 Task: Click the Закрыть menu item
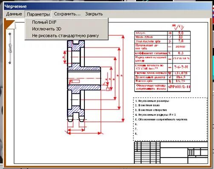pos(94,14)
